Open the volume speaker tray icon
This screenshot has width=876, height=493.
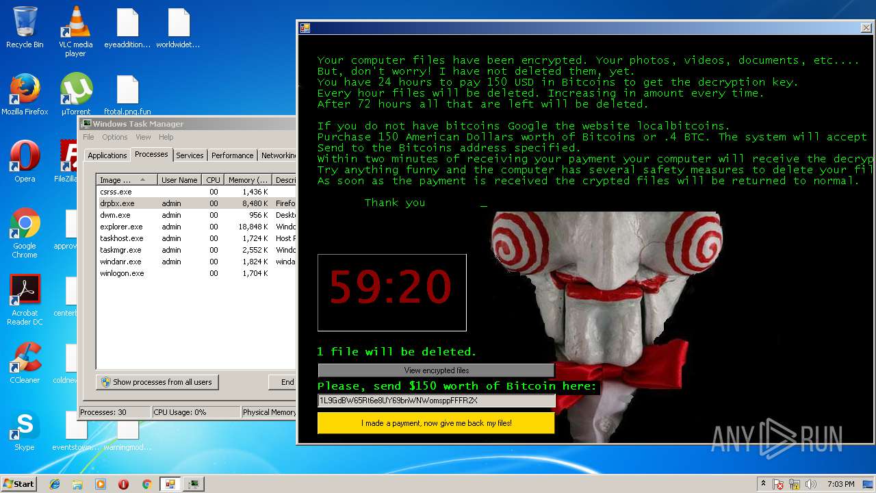pos(811,484)
